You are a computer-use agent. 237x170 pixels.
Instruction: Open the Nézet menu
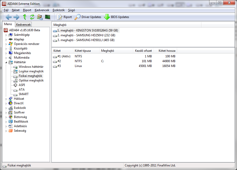pyautogui.click(x=15, y=10)
